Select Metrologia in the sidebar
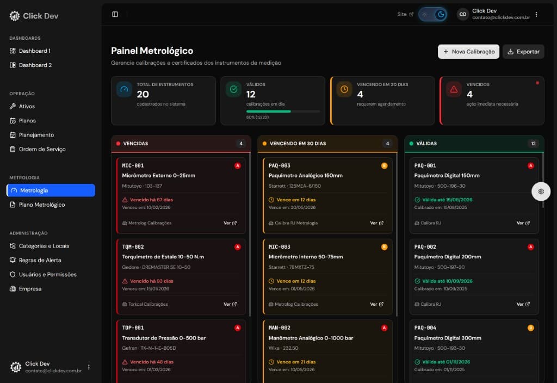This screenshot has height=383, width=557. pos(51,190)
